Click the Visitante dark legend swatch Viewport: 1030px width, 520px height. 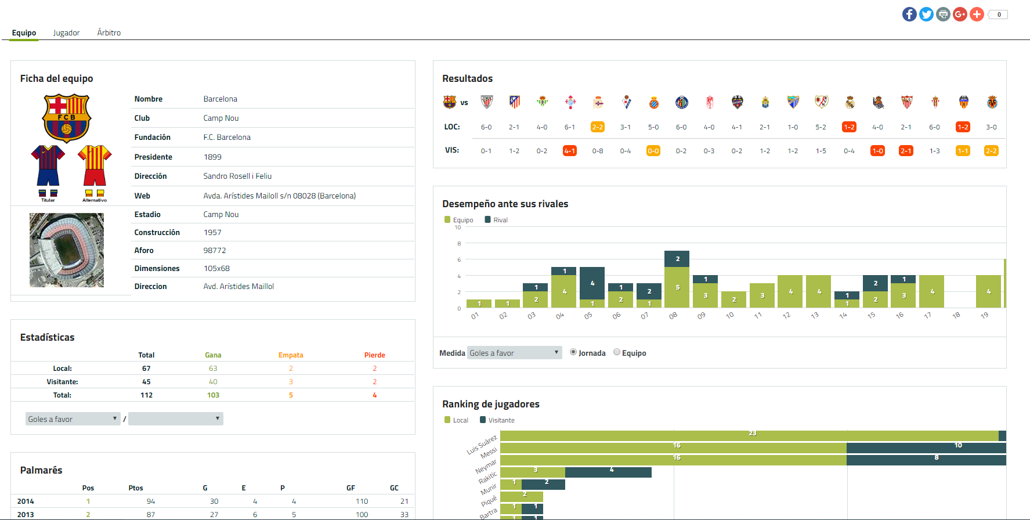(483, 420)
